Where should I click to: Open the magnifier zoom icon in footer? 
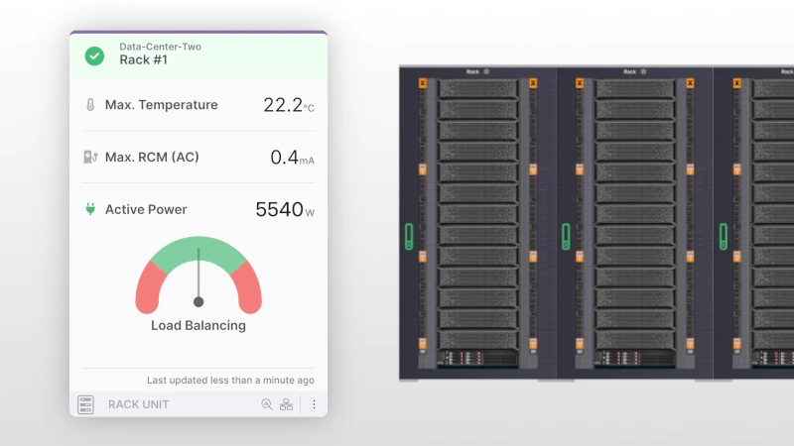point(266,404)
